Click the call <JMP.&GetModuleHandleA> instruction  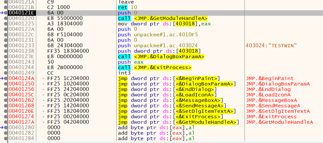(163, 18)
